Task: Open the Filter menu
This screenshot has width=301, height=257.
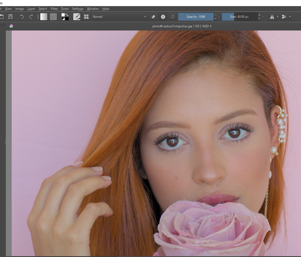Action: click(54, 8)
